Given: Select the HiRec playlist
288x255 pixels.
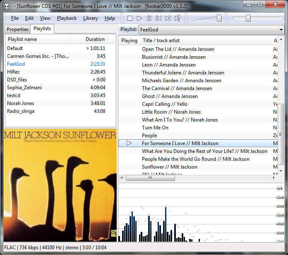Looking at the screenshot, I should click(56, 72).
